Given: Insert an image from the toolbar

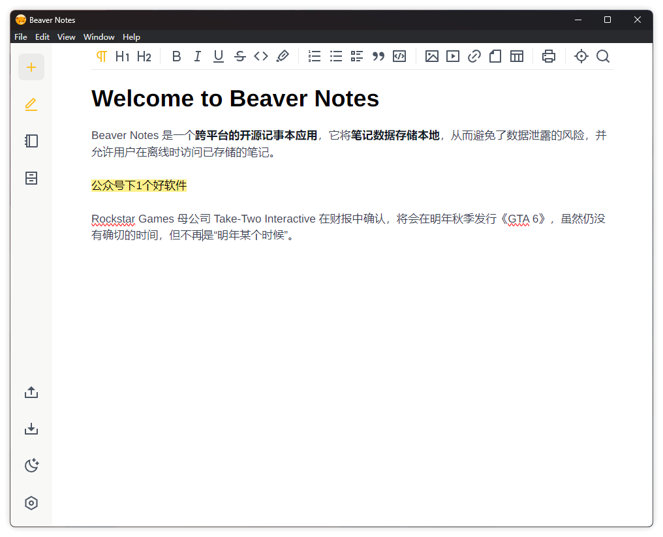Looking at the screenshot, I should [431, 56].
